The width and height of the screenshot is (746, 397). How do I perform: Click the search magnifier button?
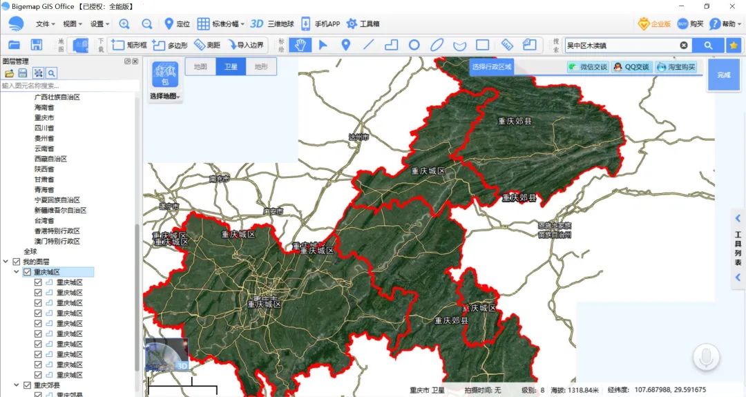(x=708, y=46)
